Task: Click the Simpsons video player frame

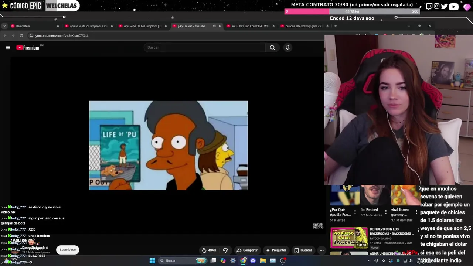Action: pyautogui.click(x=169, y=145)
